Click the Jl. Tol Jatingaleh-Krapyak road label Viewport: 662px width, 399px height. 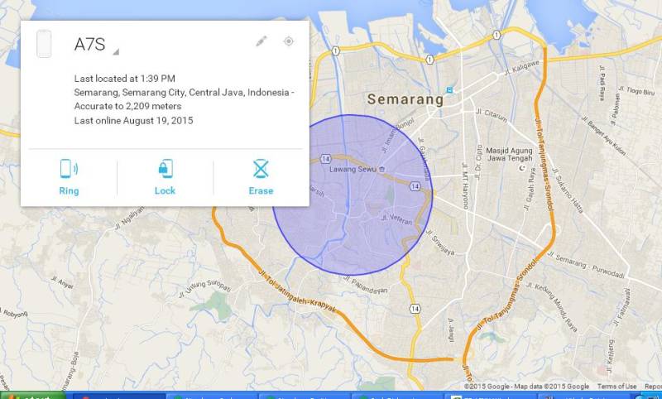[x=298, y=291]
